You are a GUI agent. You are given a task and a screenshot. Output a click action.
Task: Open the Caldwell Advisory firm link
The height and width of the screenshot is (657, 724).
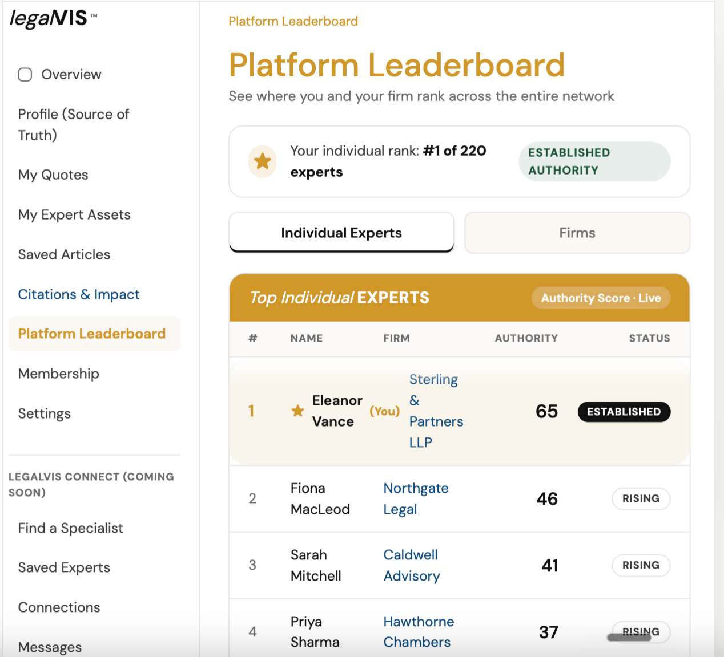pyautogui.click(x=412, y=565)
